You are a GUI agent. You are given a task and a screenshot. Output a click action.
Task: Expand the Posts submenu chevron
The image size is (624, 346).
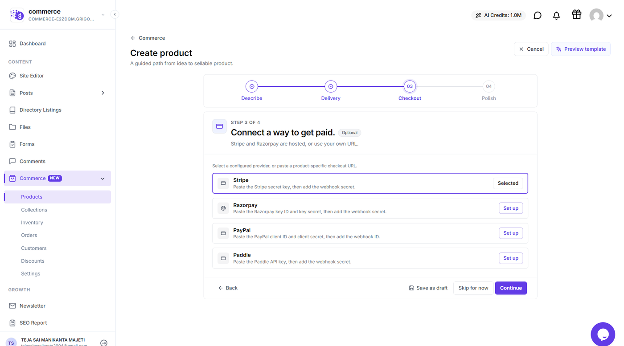pyautogui.click(x=103, y=93)
